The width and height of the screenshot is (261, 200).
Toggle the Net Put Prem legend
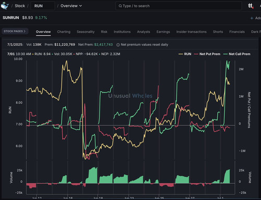click(x=207, y=54)
